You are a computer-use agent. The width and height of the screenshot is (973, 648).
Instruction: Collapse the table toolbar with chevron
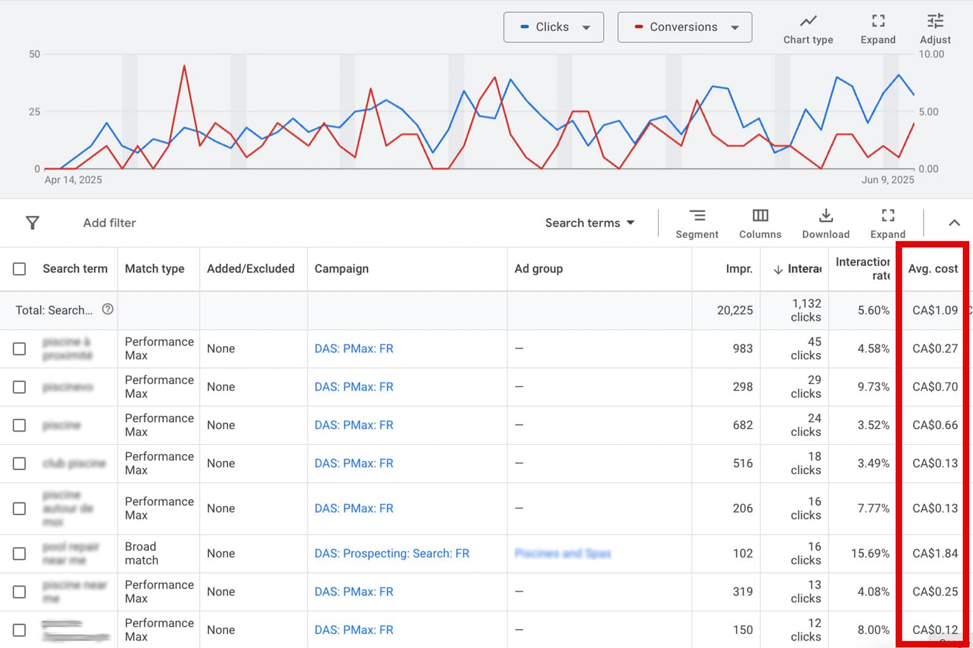coord(954,223)
